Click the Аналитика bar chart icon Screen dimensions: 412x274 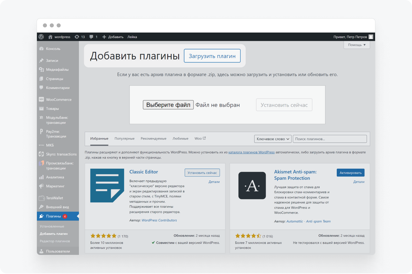41,177
